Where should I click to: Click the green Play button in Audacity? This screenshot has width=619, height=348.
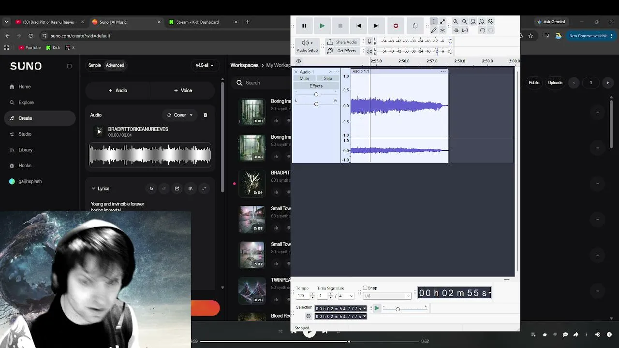click(322, 26)
